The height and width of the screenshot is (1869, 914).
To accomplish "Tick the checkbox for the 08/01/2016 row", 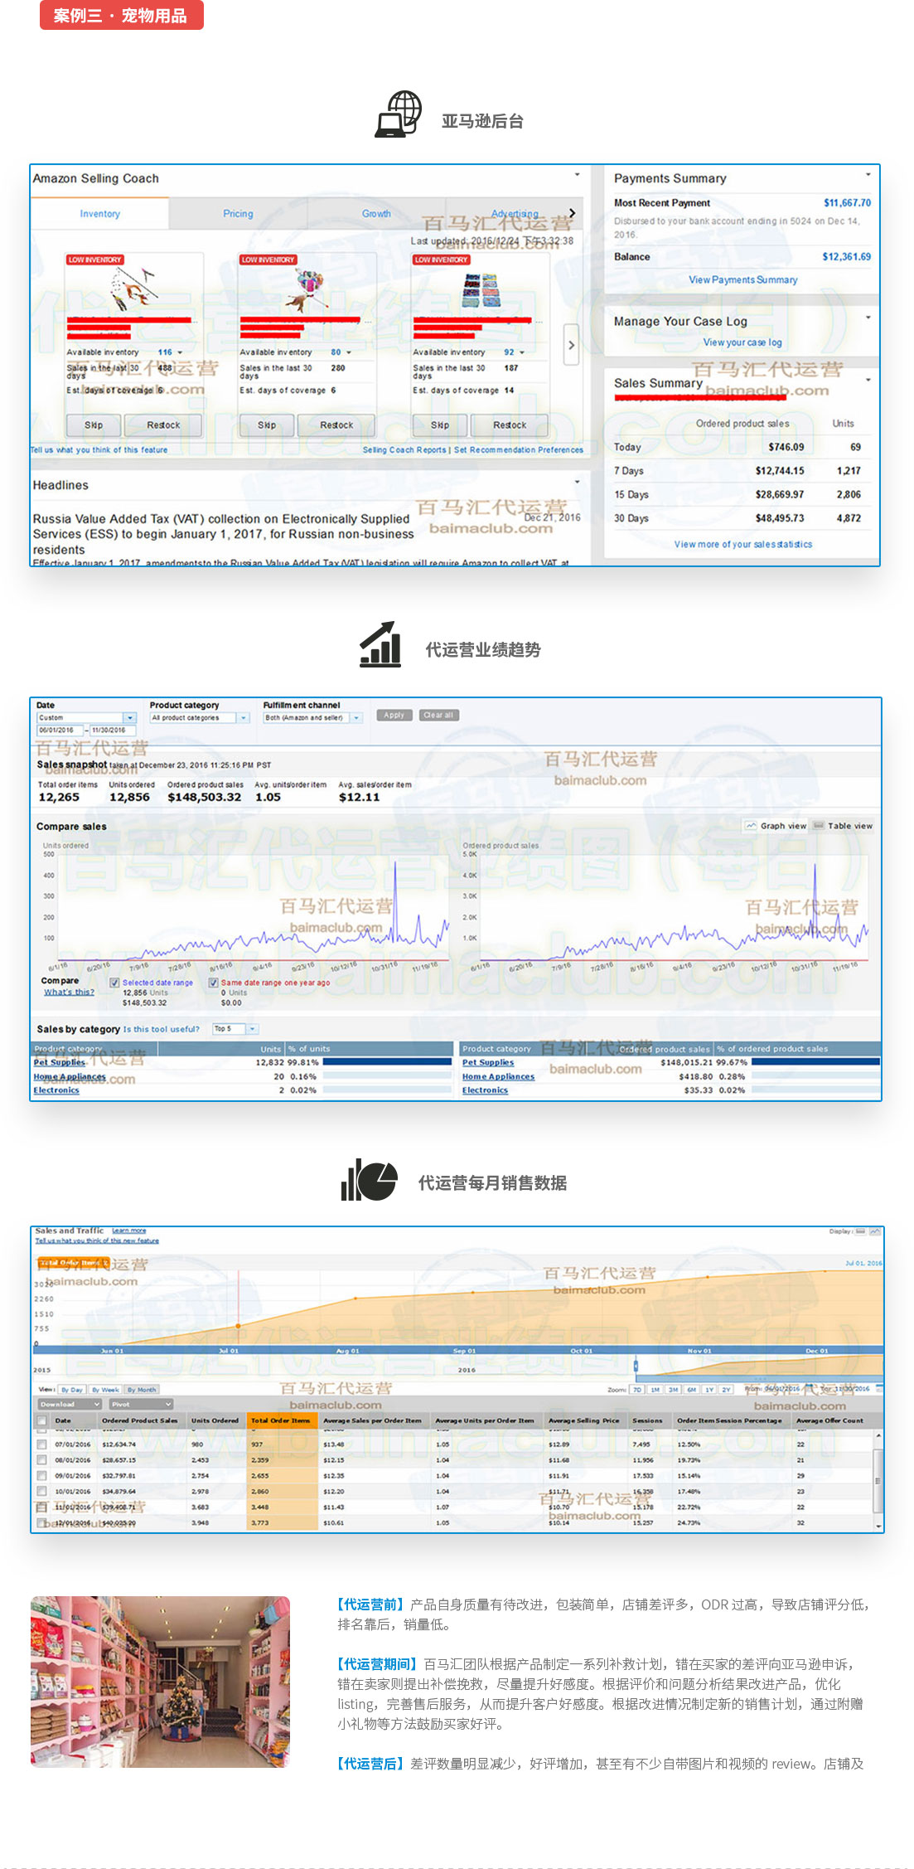I will click(41, 1460).
